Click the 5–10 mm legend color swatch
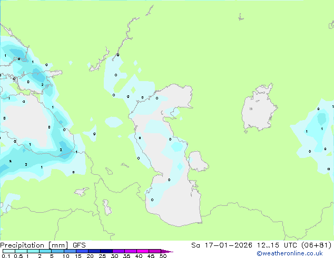The height and width of the screenshot is (258, 334). (57, 251)
